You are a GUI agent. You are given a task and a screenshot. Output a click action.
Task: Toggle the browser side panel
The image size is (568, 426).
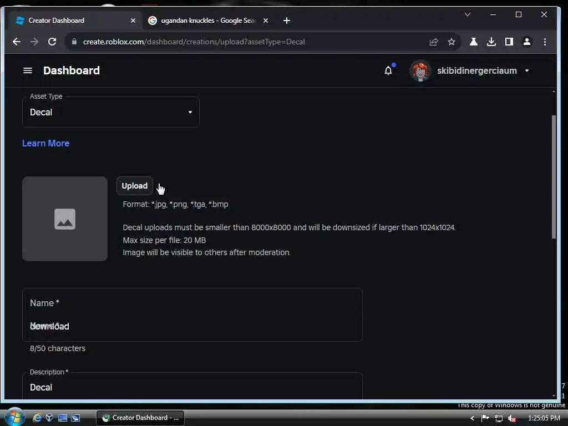(509, 42)
